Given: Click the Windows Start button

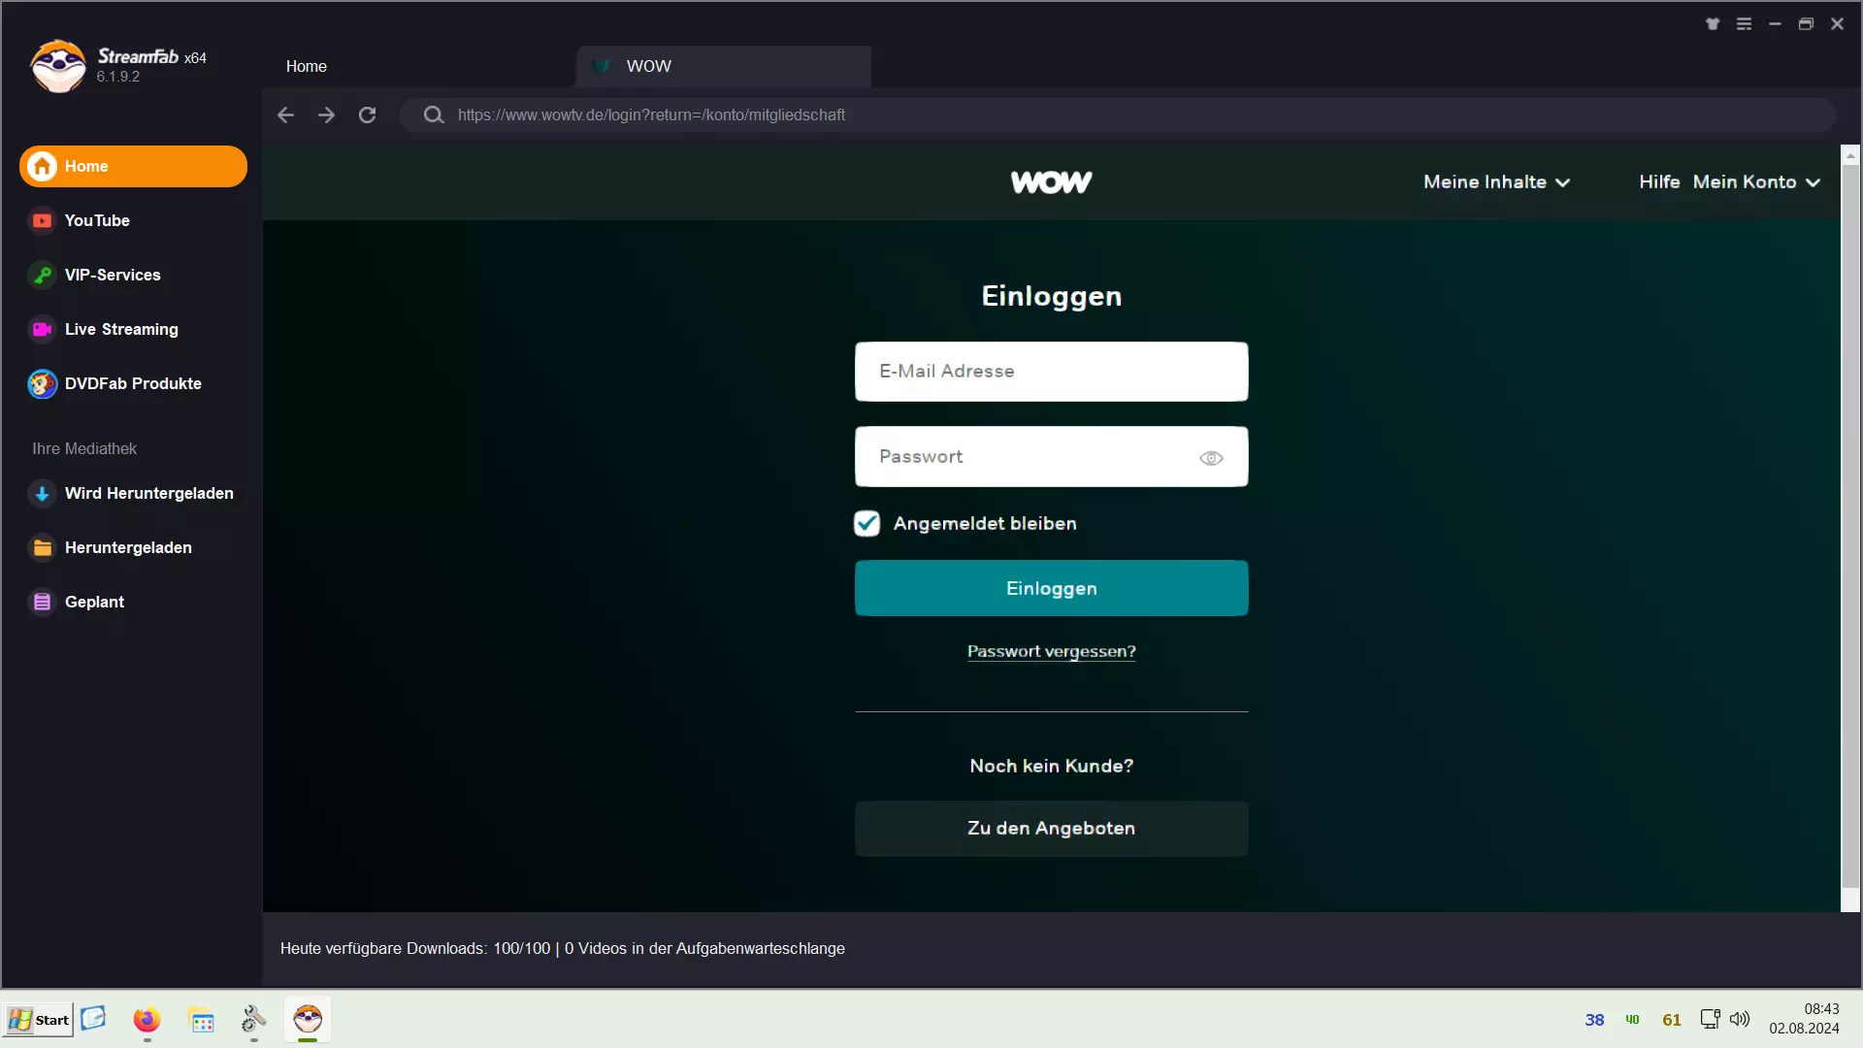Looking at the screenshot, I should click(x=39, y=1020).
